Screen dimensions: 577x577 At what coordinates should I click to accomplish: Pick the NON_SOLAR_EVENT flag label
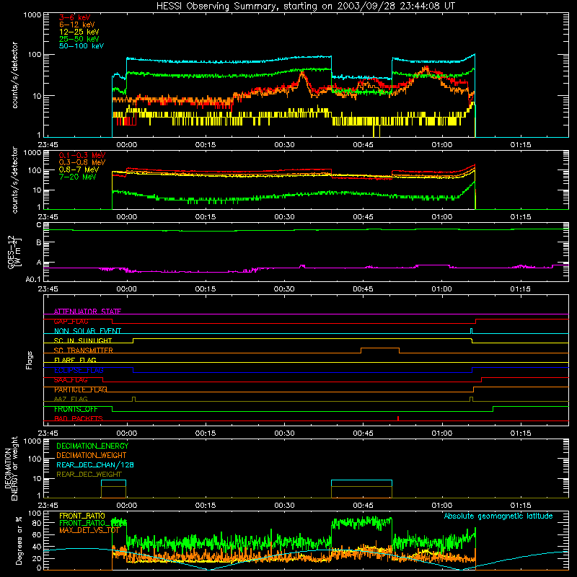pos(87,331)
